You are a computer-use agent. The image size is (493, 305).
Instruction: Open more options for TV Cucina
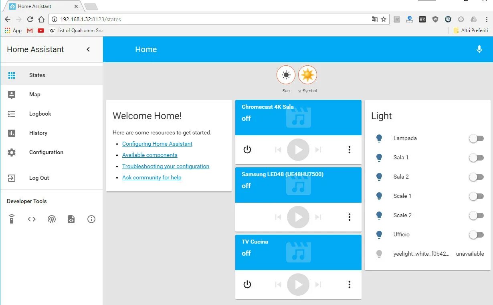pos(350,285)
